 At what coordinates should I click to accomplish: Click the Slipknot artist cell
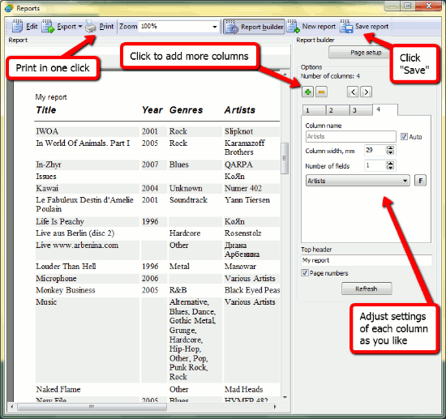(239, 131)
